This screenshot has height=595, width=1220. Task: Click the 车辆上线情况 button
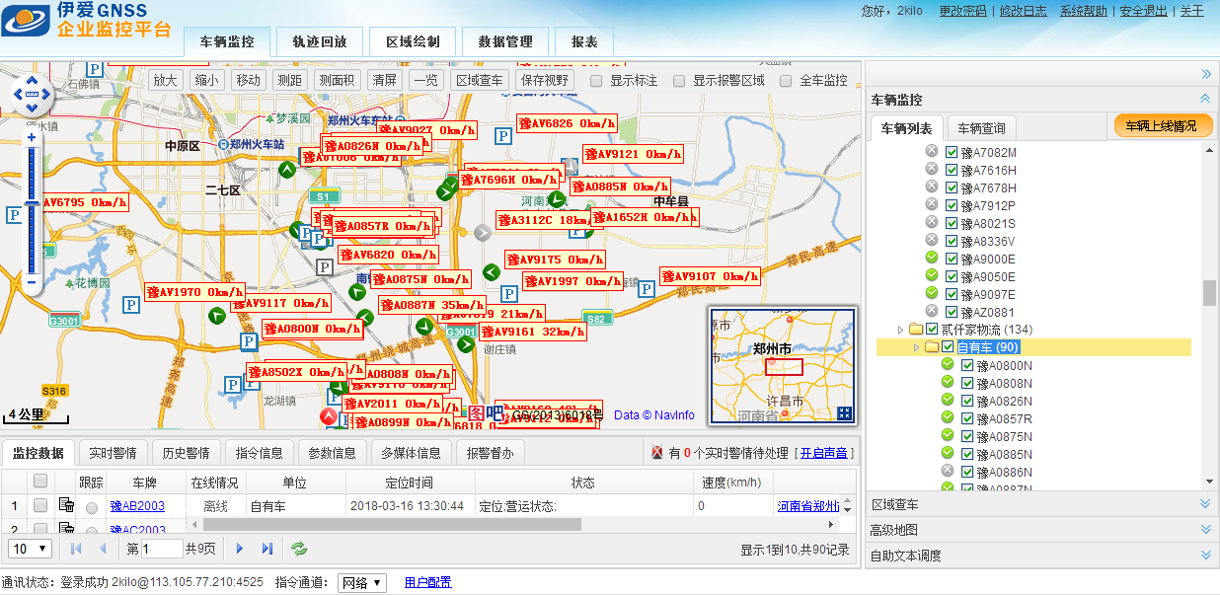point(1162,126)
